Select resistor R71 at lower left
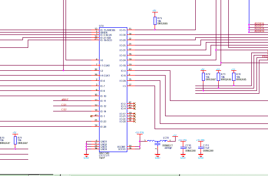The image size is (268, 176). click(15, 140)
